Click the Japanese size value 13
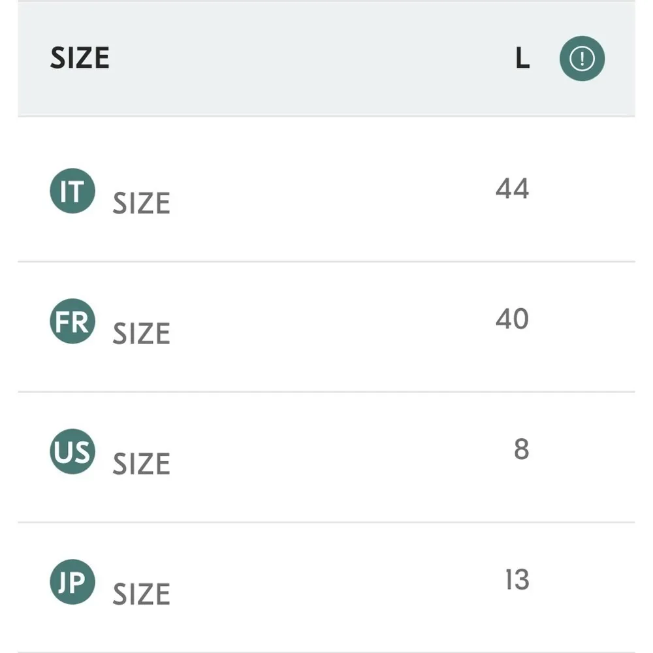Viewport: 653px width, 653px height. tap(517, 580)
